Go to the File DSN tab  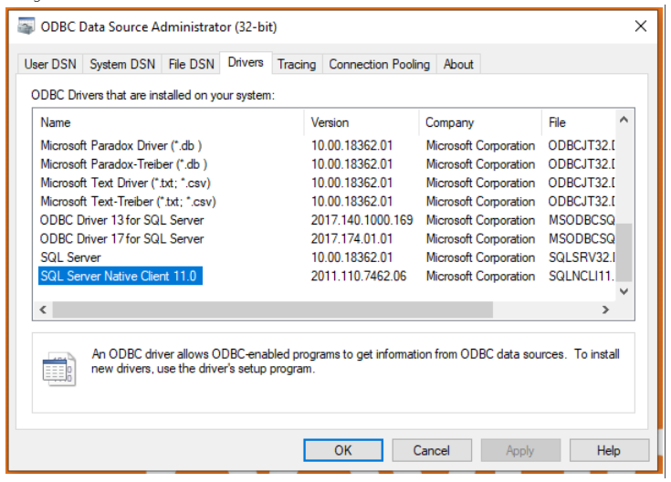tap(191, 64)
